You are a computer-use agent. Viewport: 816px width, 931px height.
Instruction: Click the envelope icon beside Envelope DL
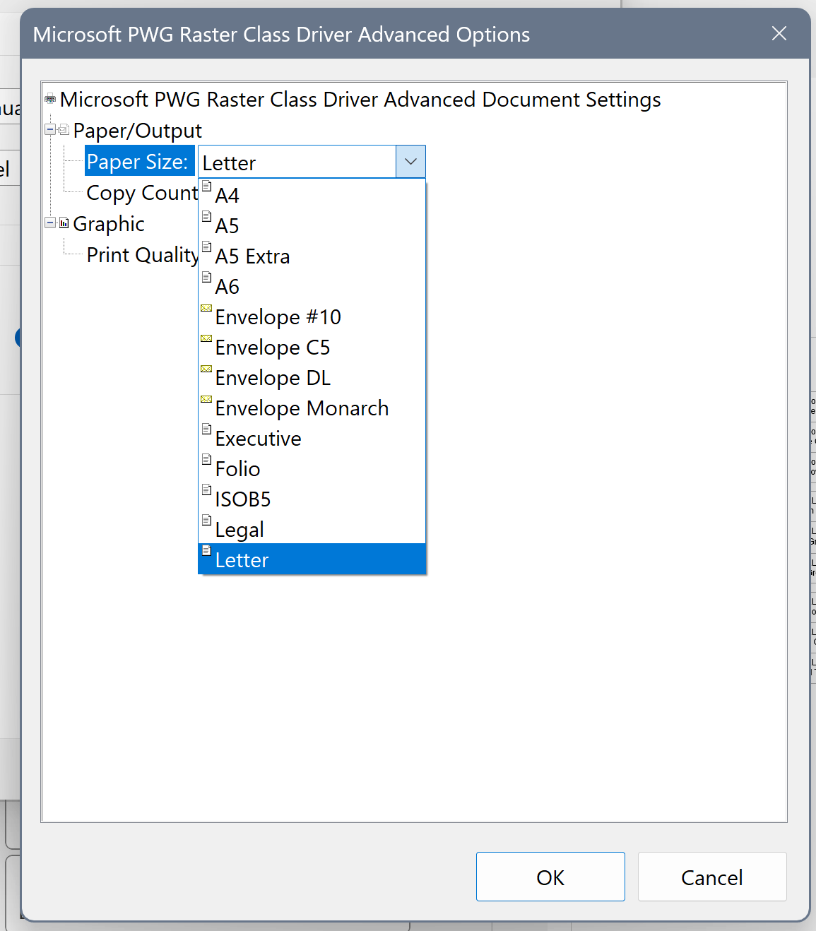[206, 369]
